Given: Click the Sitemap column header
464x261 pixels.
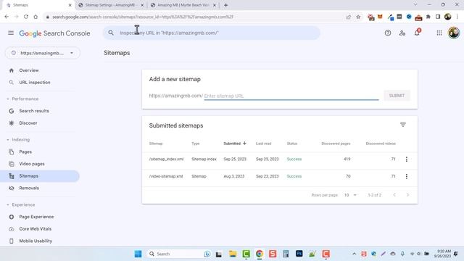Looking at the screenshot, I should (156, 144).
